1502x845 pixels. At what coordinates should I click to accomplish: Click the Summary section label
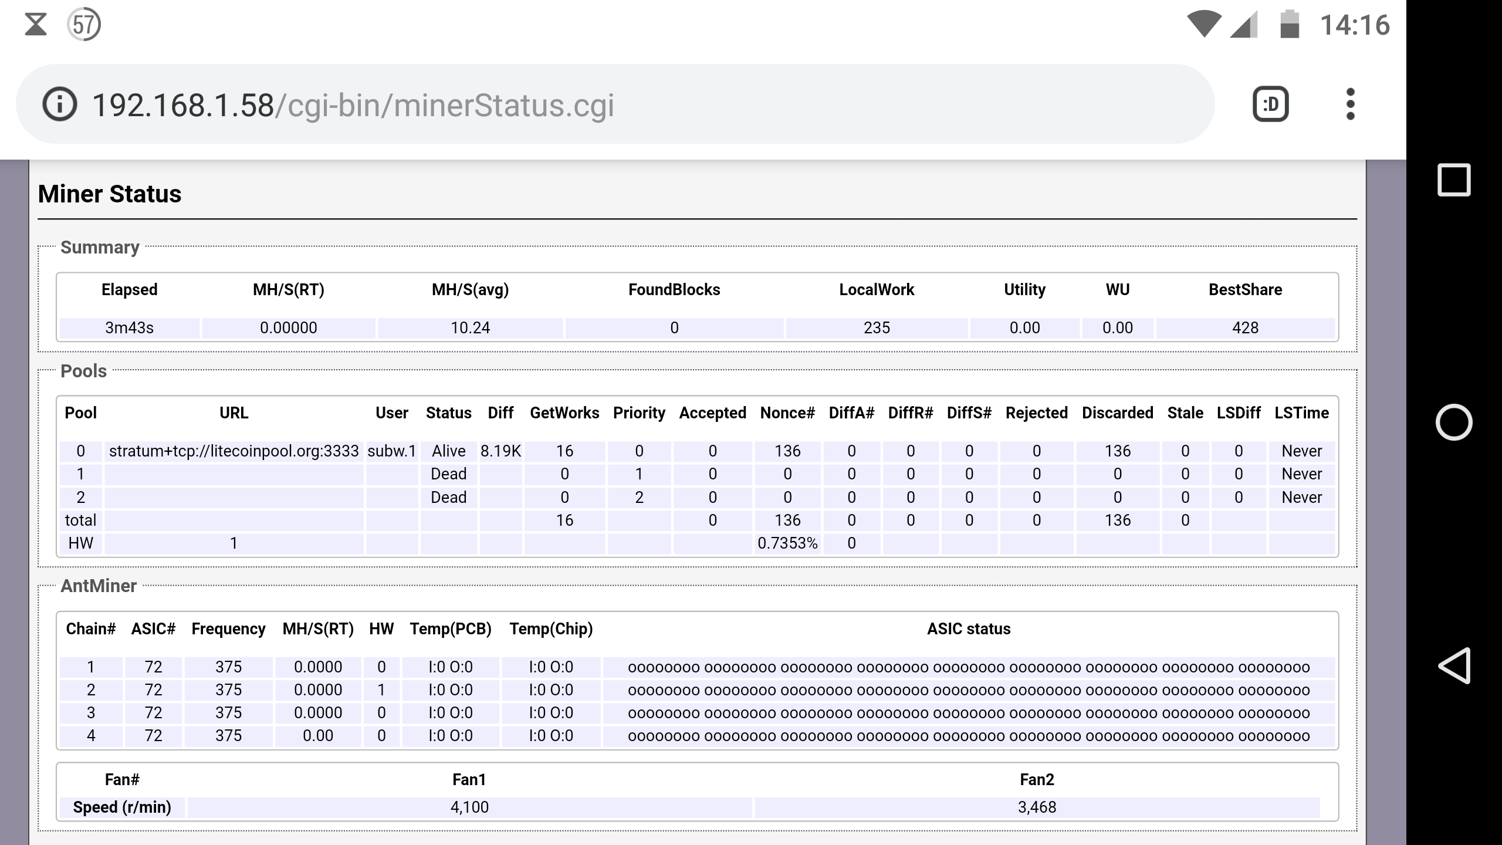point(100,247)
